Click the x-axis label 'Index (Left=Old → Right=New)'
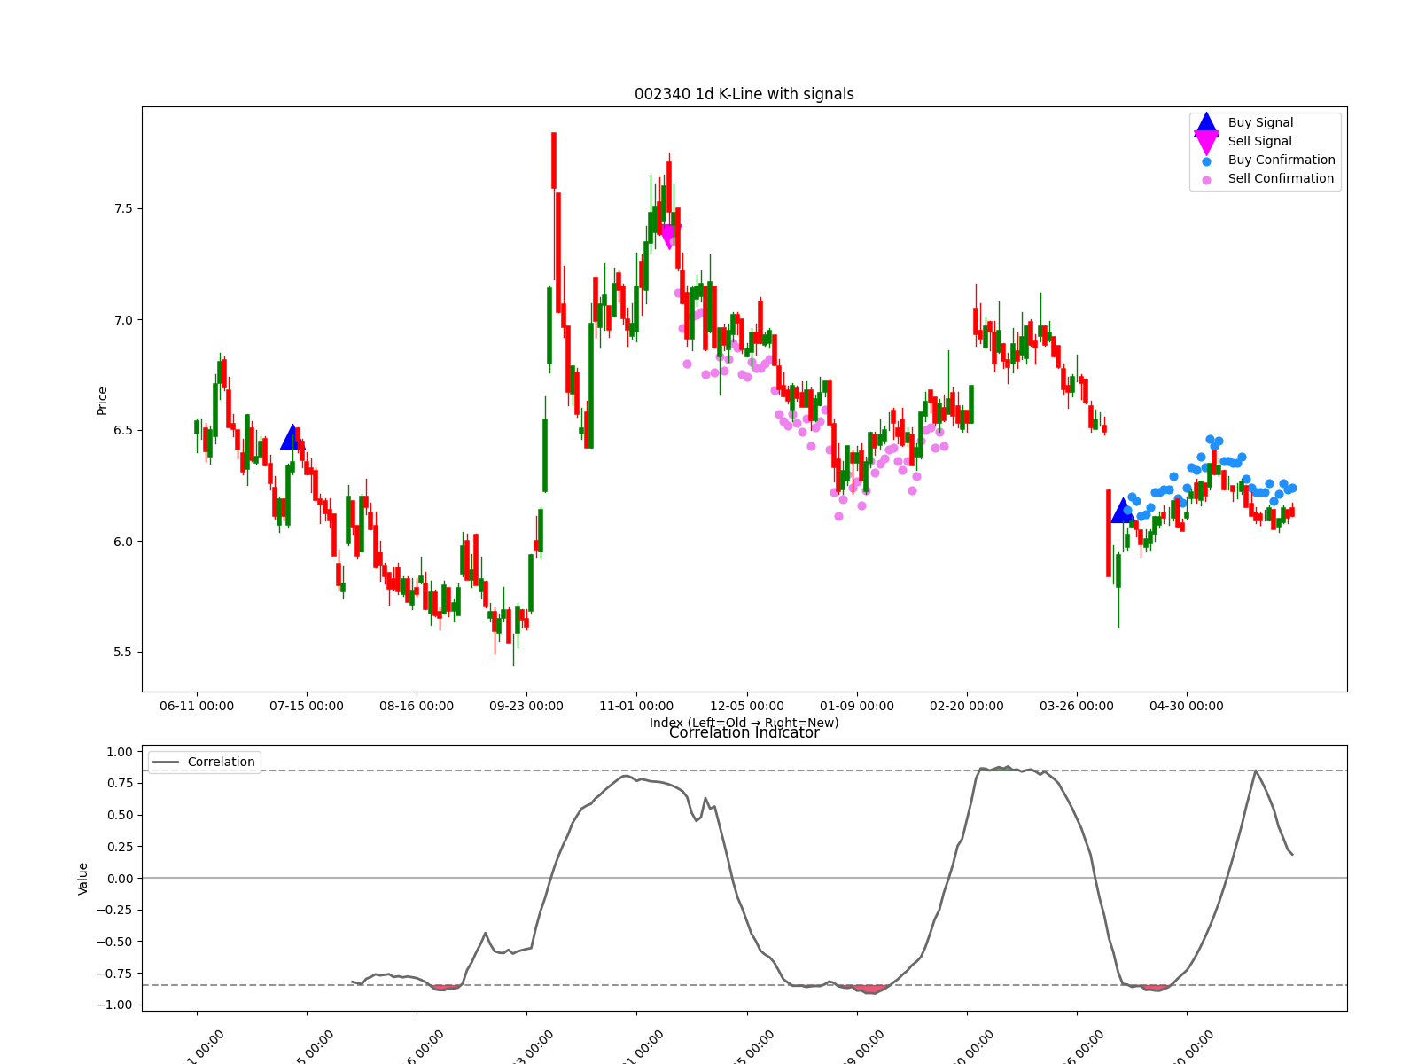 pyautogui.click(x=744, y=723)
